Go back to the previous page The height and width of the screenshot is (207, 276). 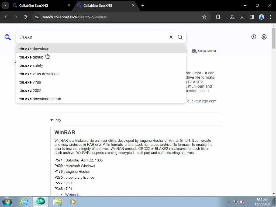6,17
